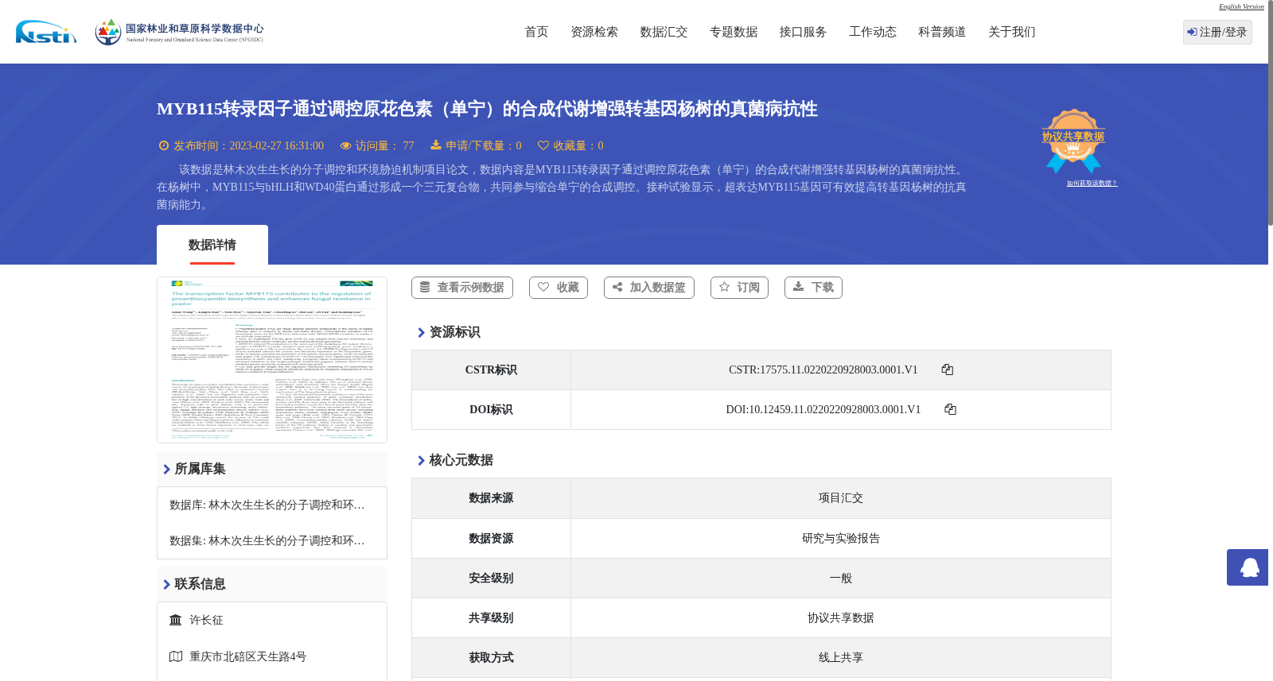Copy the DOI identifier
Screen dimensions: 1273x681
pos(950,409)
